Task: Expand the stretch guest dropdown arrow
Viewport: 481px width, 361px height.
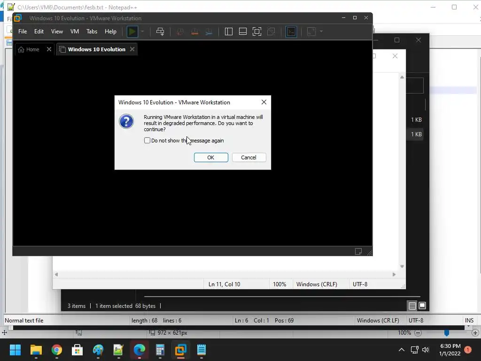Action: click(321, 31)
